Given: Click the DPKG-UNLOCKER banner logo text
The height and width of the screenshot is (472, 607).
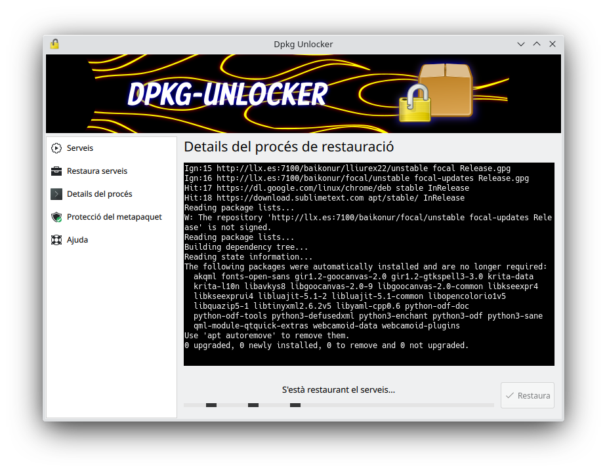Looking at the screenshot, I should click(x=227, y=95).
